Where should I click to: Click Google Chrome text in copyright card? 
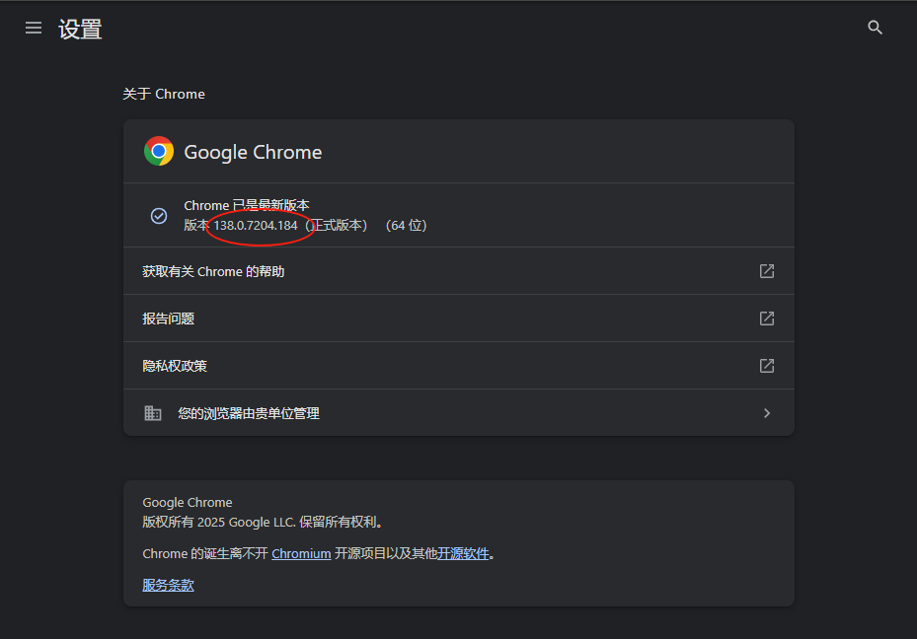click(x=188, y=502)
